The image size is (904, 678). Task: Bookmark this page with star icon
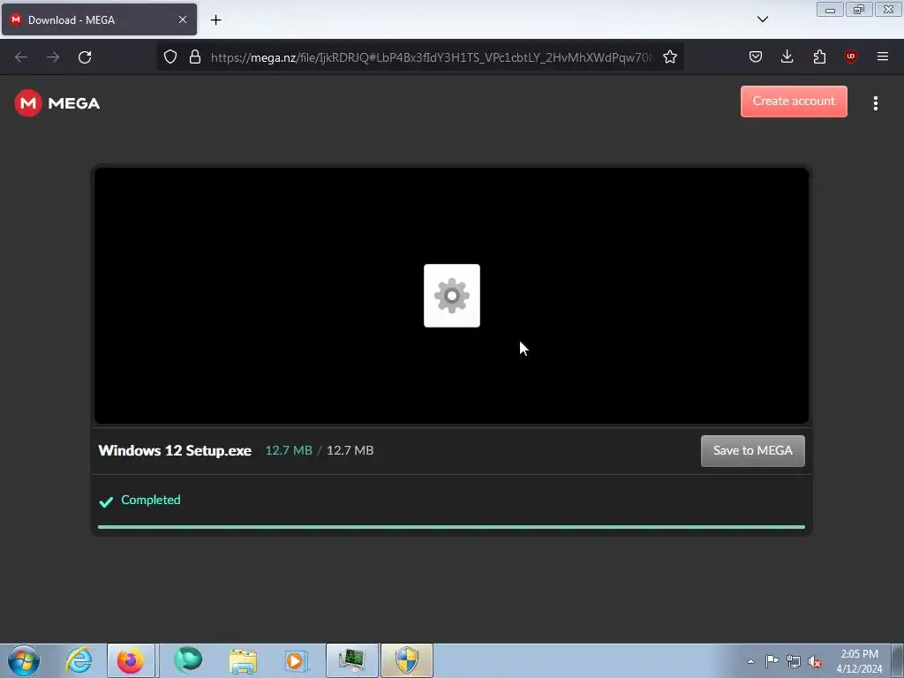(670, 56)
